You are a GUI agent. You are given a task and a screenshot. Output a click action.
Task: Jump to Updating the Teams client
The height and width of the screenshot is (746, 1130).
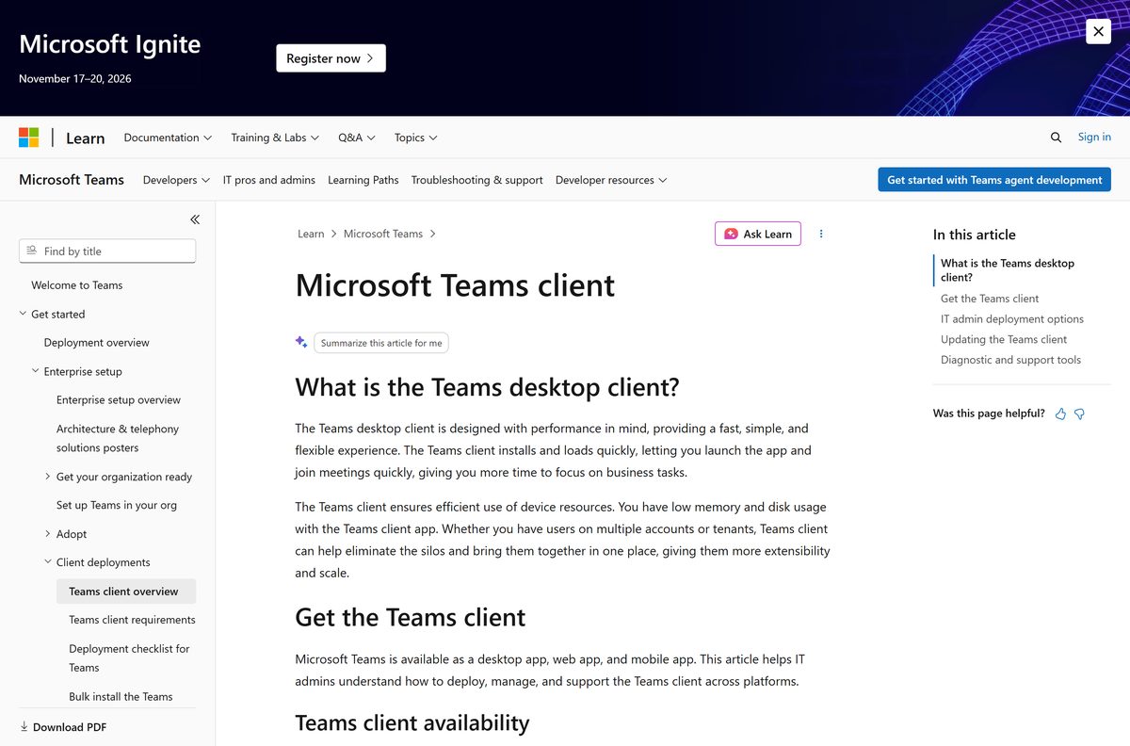tap(1004, 340)
